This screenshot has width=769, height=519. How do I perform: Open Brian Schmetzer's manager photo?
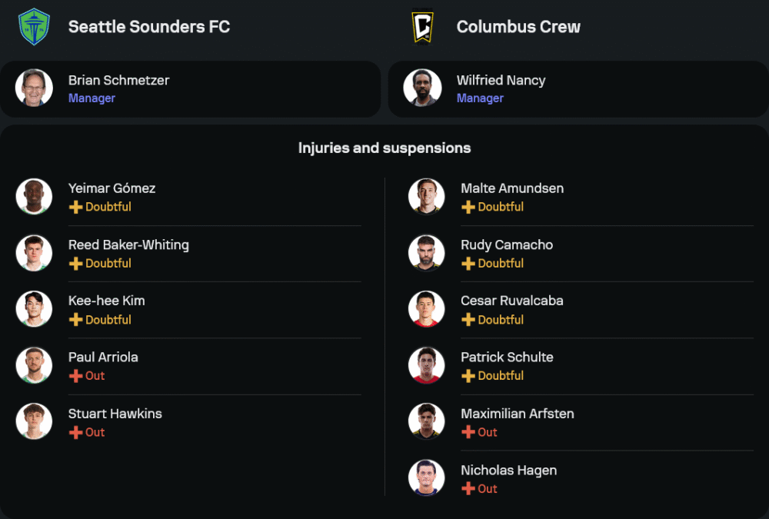click(x=34, y=88)
